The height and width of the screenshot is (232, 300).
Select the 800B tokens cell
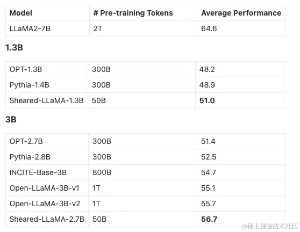coord(102,172)
